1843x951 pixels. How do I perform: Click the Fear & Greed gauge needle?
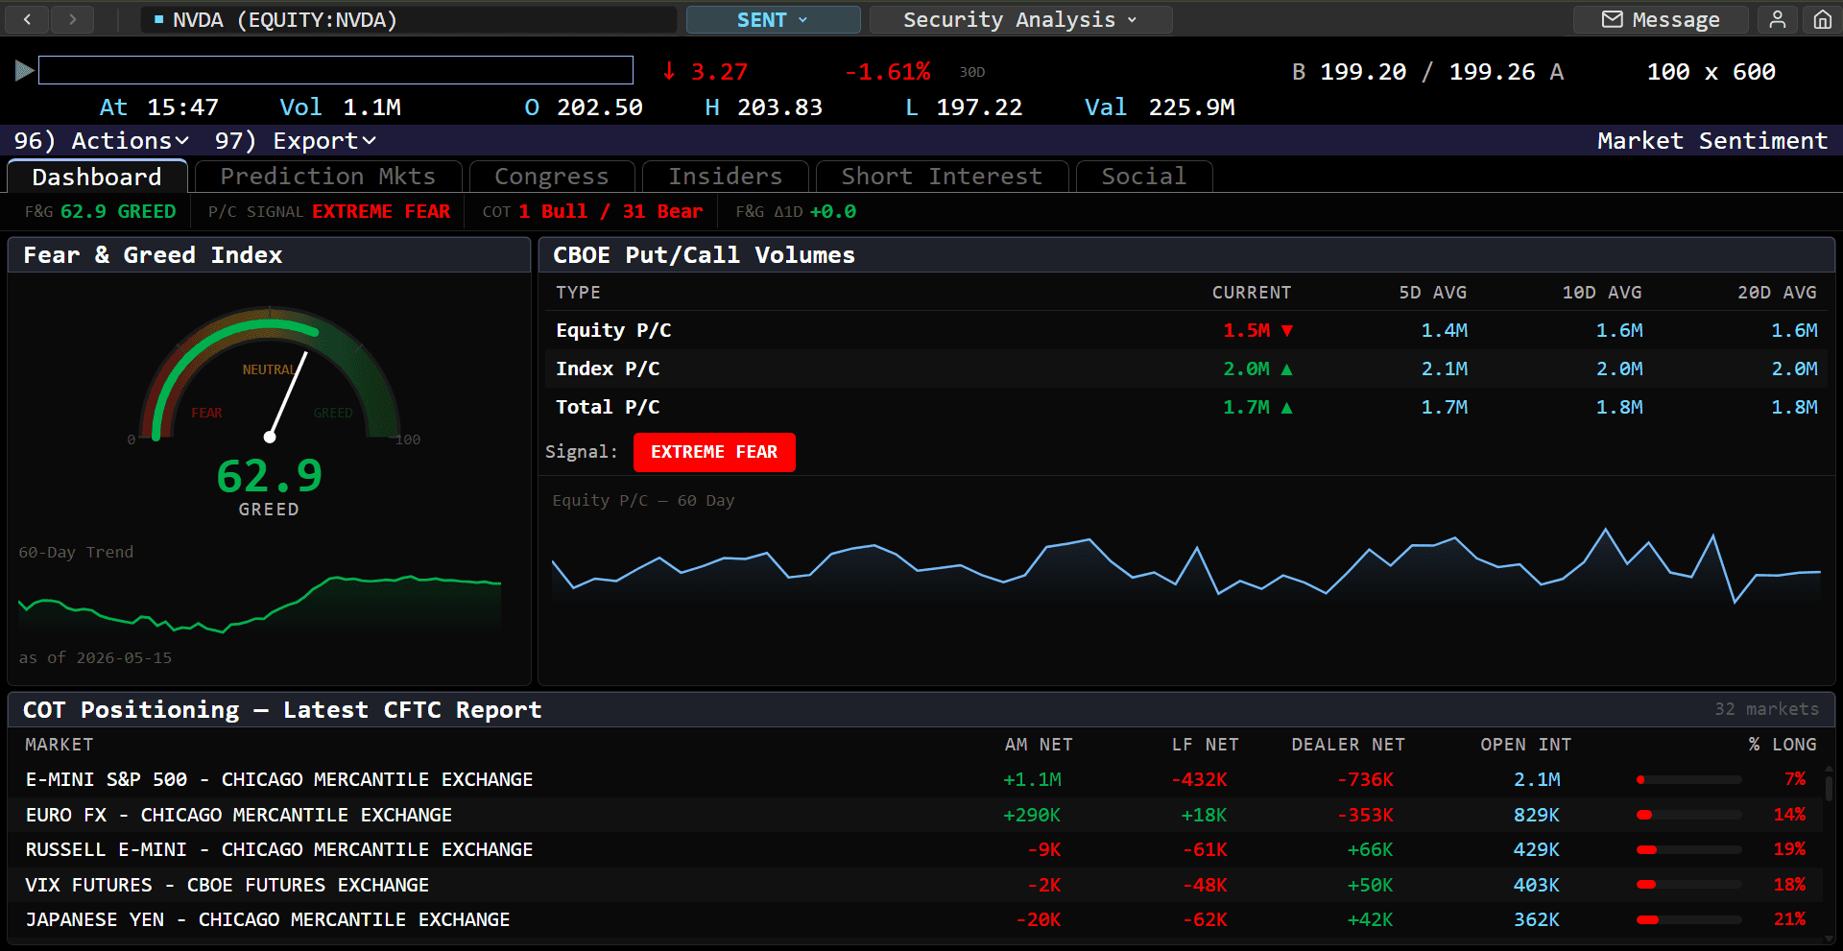pos(288,395)
